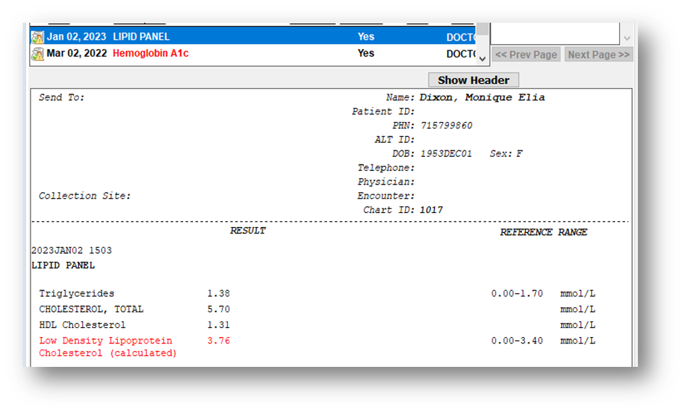Click the Mar 02, 2022 date
The image size is (684, 413).
click(x=77, y=53)
